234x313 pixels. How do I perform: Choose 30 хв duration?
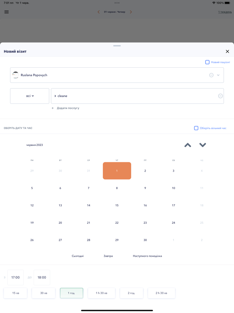click(43, 293)
